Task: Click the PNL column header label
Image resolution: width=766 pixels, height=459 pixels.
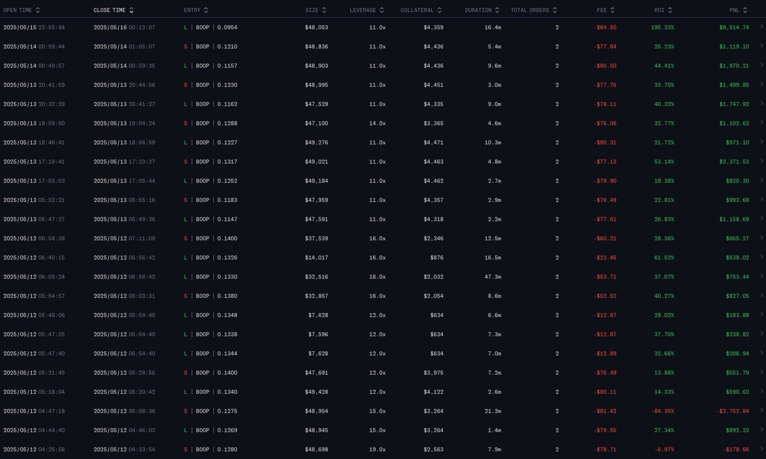Action: pyautogui.click(x=735, y=10)
